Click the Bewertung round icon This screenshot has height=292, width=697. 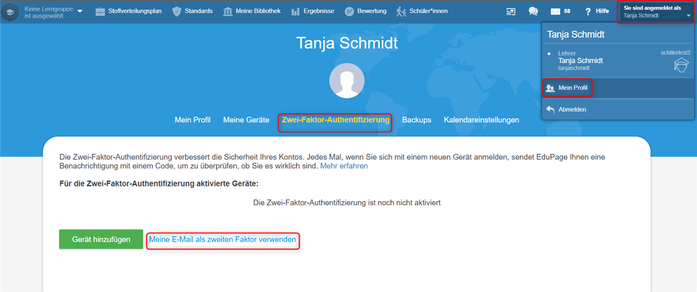[349, 12]
